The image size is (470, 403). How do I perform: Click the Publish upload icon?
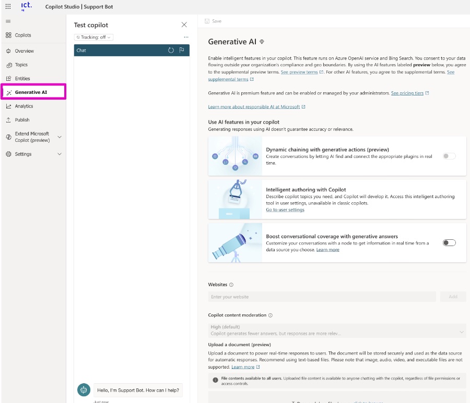point(8,120)
